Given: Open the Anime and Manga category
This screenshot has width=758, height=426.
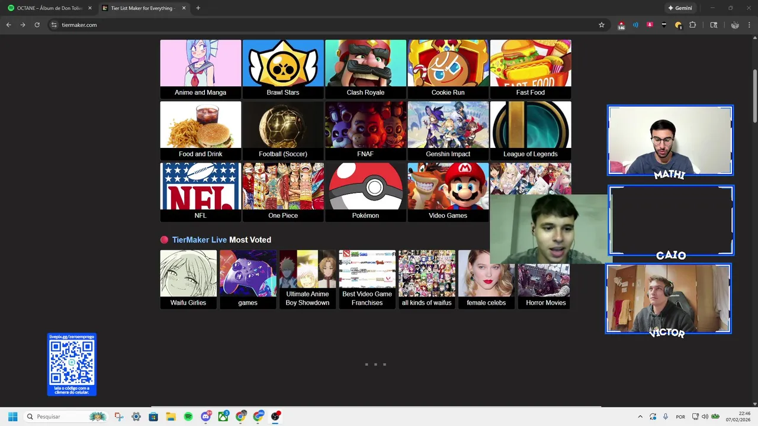Looking at the screenshot, I should tap(200, 69).
